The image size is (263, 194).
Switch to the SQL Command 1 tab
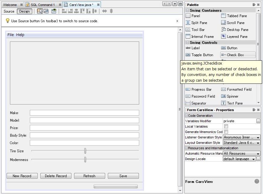click(42, 5)
